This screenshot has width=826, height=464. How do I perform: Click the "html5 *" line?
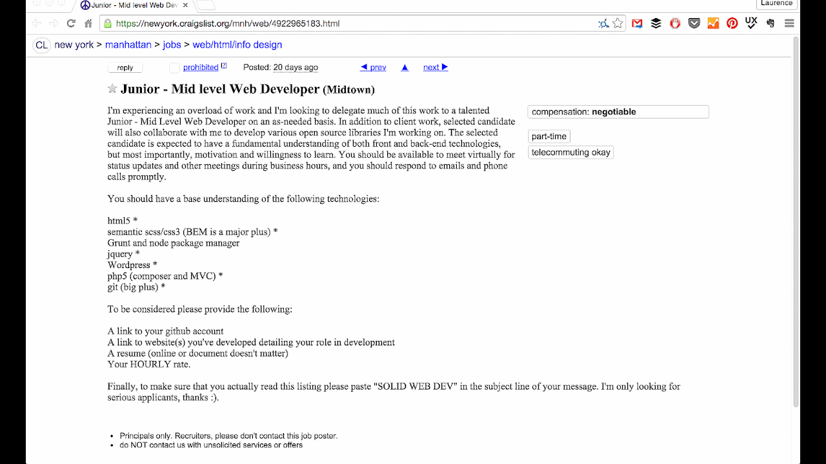pos(123,220)
